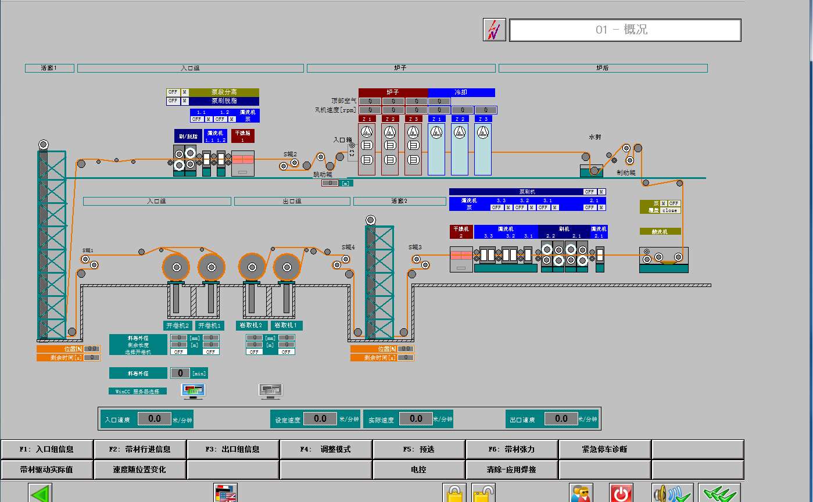
Task: Select the gray WinCC server monitor icon
Action: [270, 391]
